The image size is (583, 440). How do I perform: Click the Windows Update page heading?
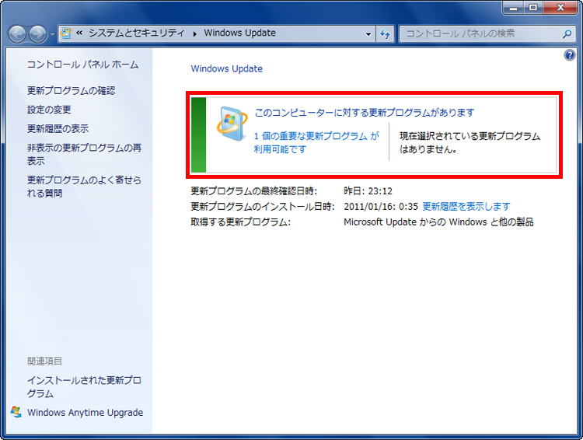tap(227, 69)
